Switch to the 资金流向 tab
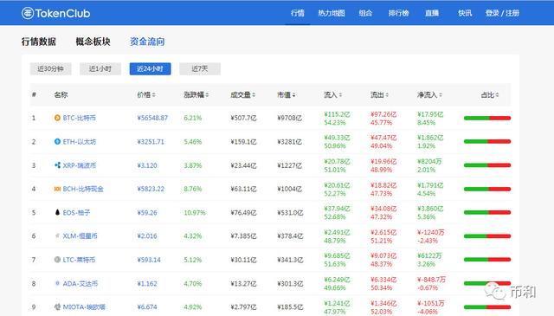554x316 pixels. point(147,42)
